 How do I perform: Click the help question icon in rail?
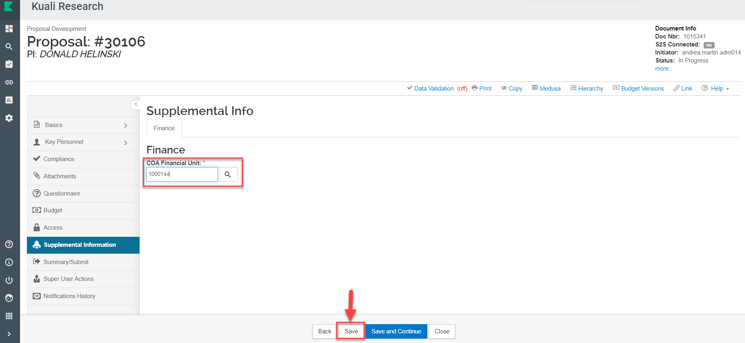[x=9, y=244]
